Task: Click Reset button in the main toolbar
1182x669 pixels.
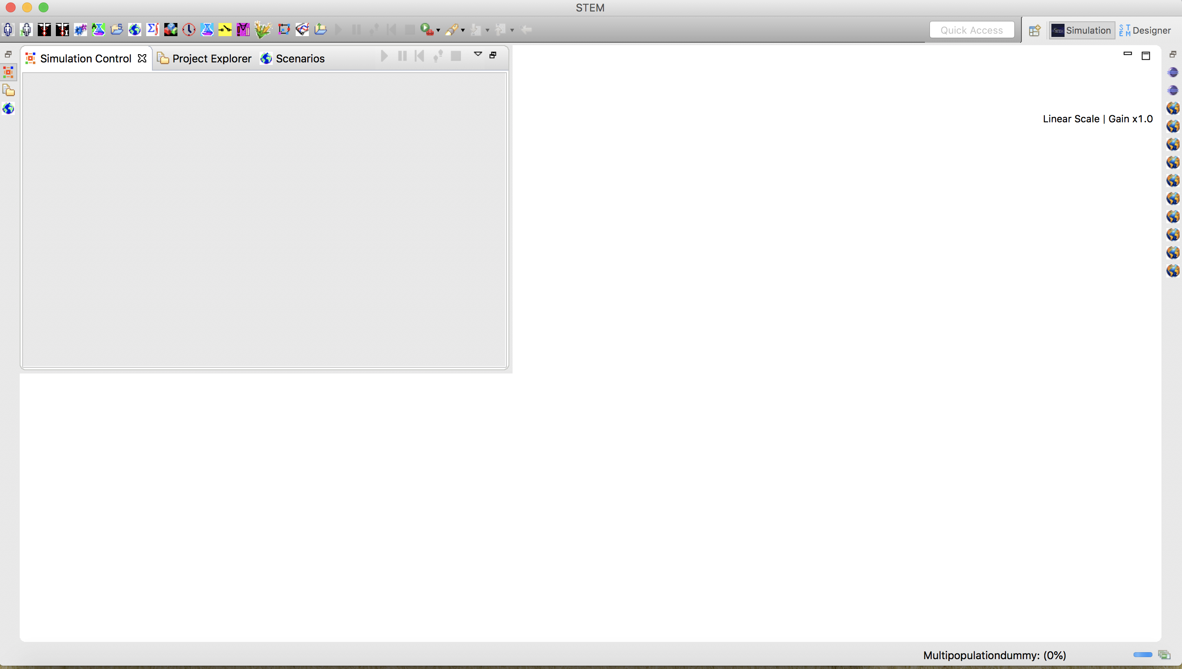Action: click(x=391, y=30)
